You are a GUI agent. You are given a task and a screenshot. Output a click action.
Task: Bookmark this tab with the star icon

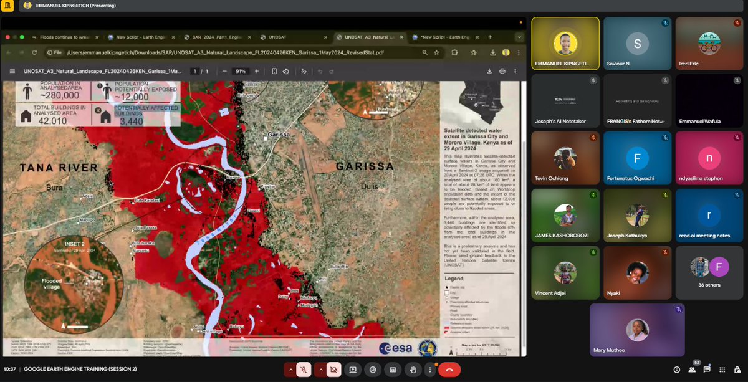pyautogui.click(x=436, y=52)
